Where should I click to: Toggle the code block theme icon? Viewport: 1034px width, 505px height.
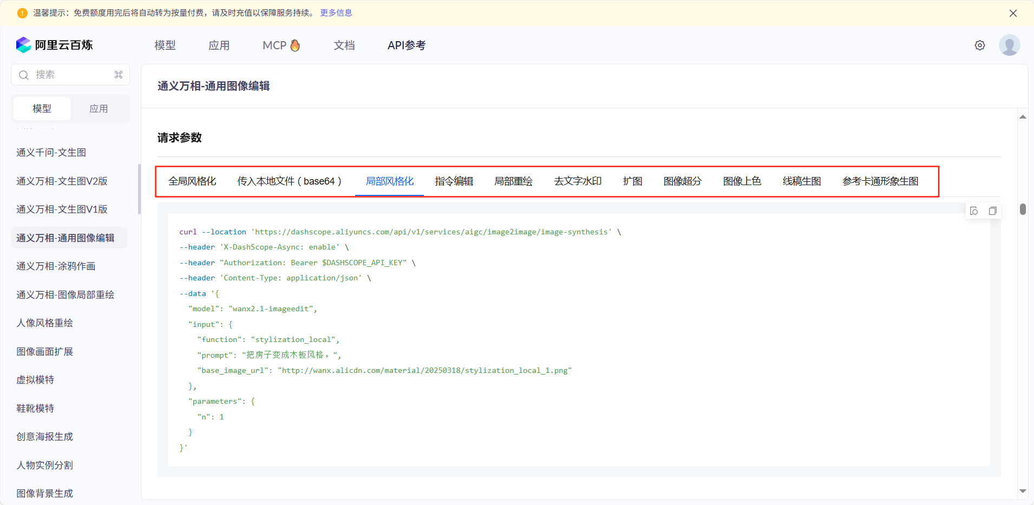(974, 211)
